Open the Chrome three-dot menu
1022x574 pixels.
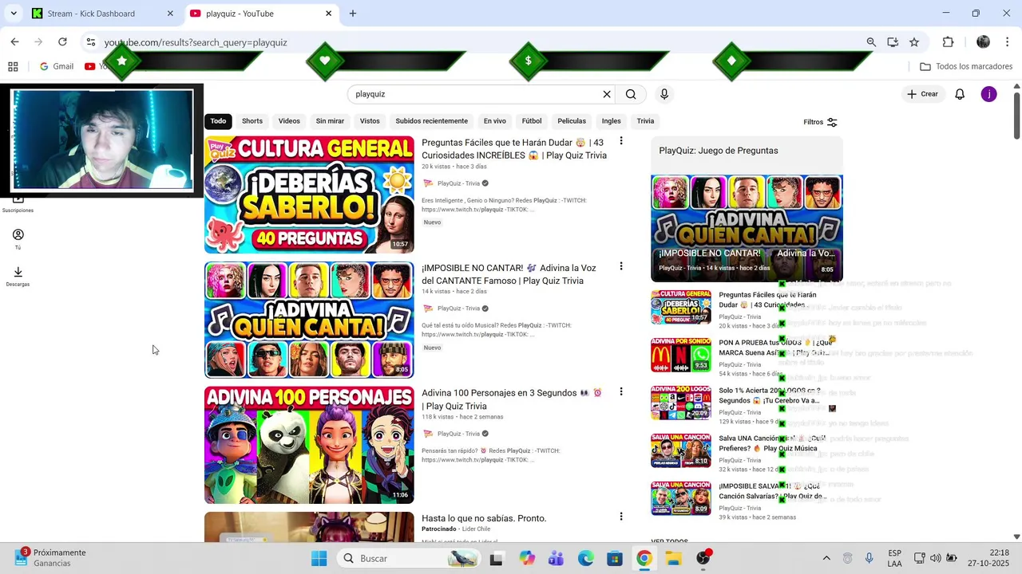click(x=1008, y=42)
